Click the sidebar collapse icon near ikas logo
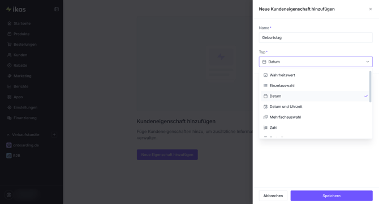 point(57,9)
